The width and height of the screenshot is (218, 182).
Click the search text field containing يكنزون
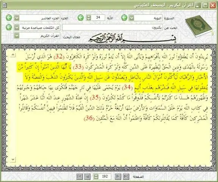click(x=112, y=28)
